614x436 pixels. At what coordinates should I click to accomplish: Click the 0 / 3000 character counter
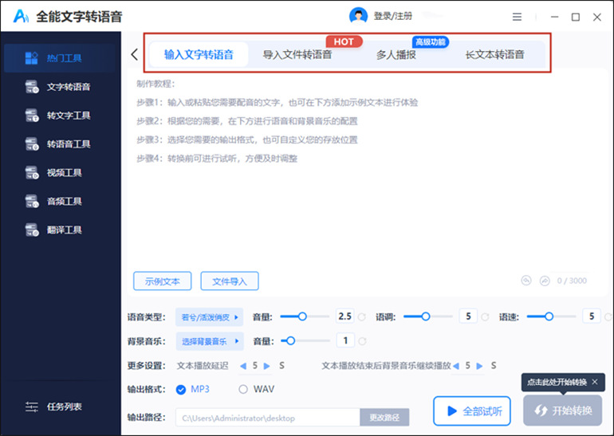[x=572, y=281]
